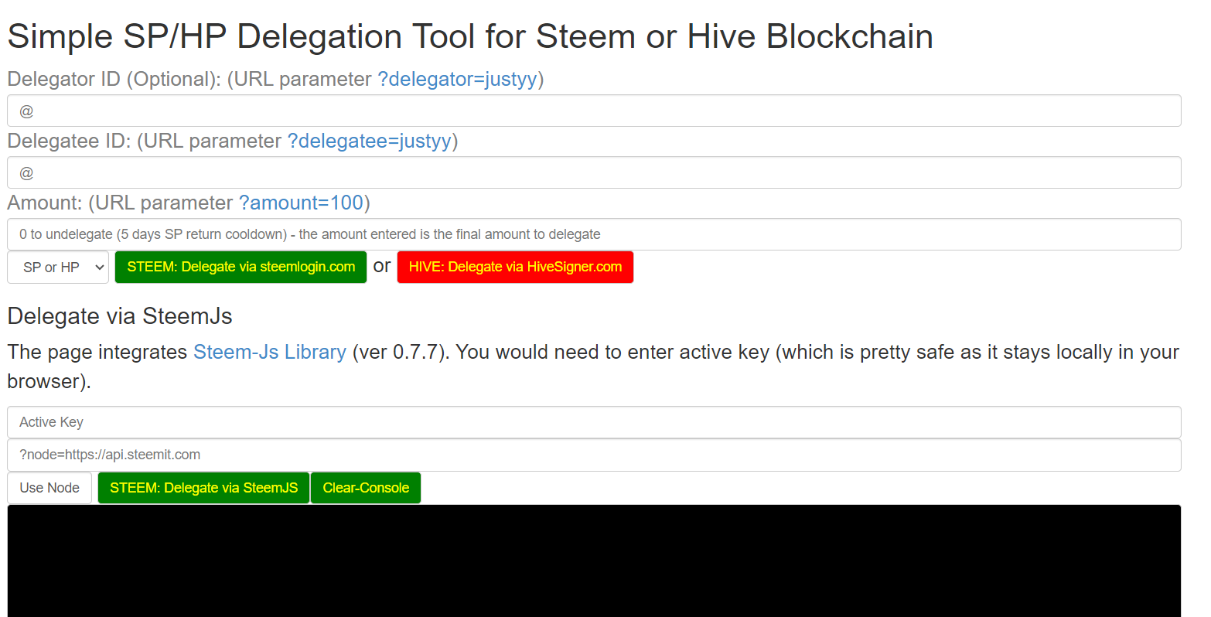The width and height of the screenshot is (1211, 617).
Task: Expand the SP or HP dropdown
Action: coord(58,268)
